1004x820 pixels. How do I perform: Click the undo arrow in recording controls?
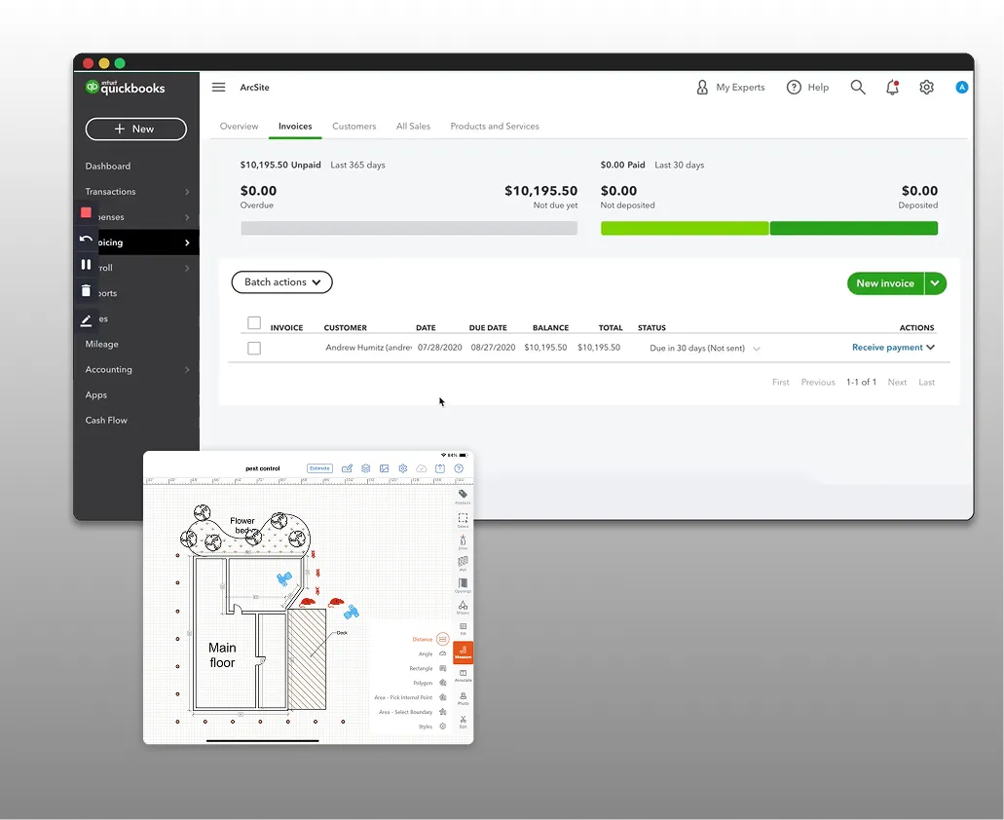pos(86,239)
